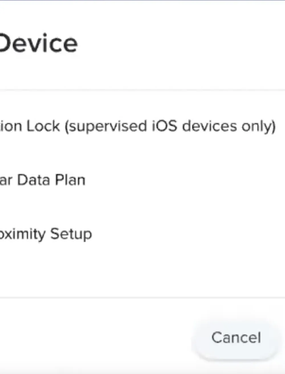Dismiss the dialog via Cancel
The image size is (285, 374).
[x=236, y=337]
